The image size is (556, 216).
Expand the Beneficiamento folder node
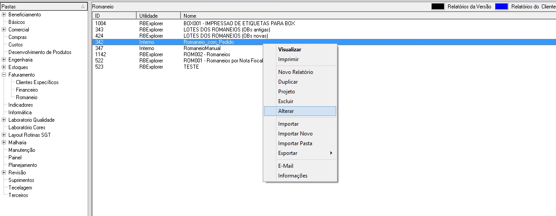click(x=4, y=15)
